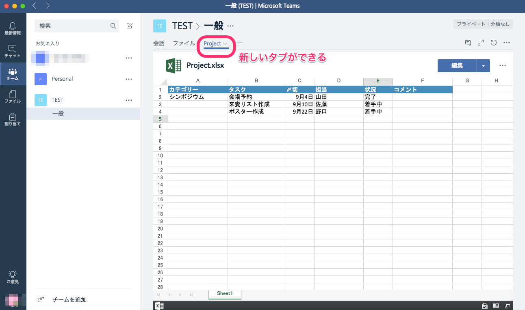
Task: Click the 分類なし label
Action: coord(500,24)
